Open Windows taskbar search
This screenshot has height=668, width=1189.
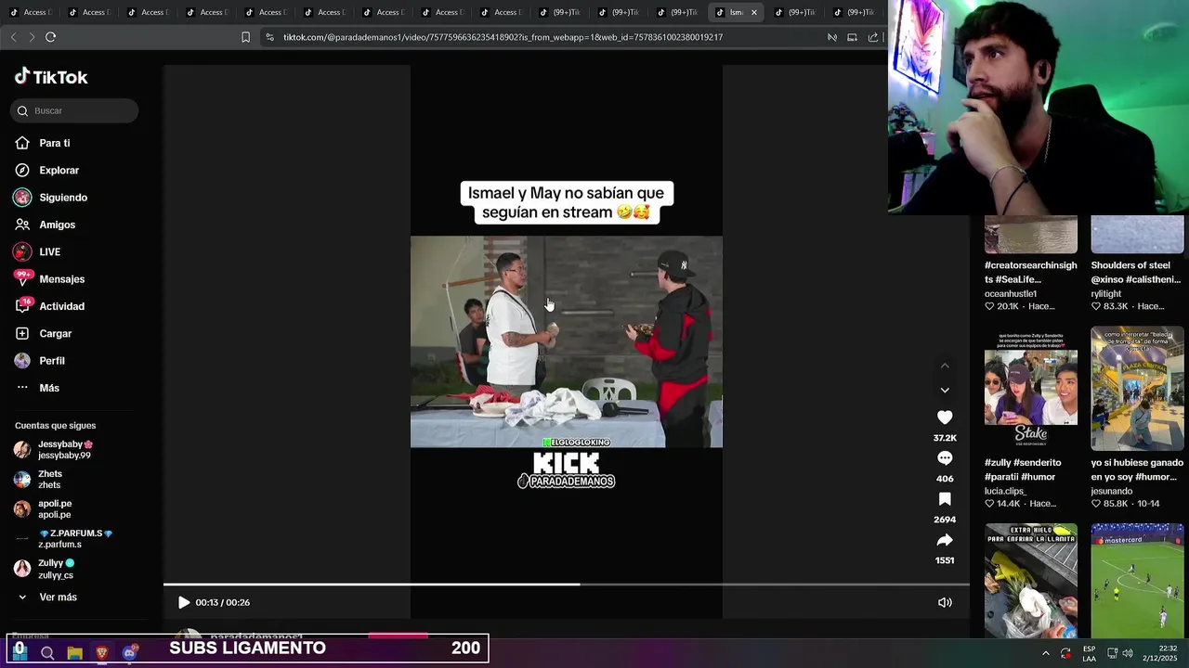point(47,653)
